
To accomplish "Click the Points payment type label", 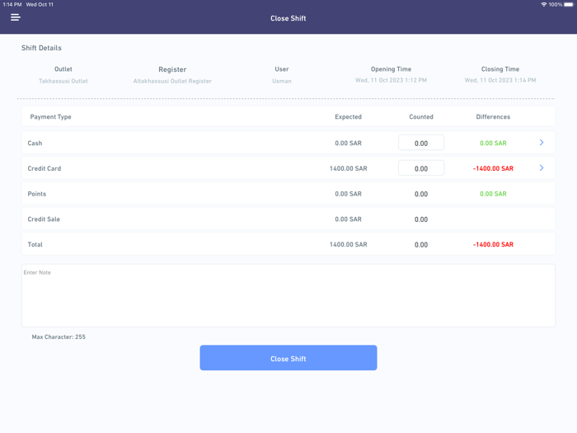I will coord(37,194).
